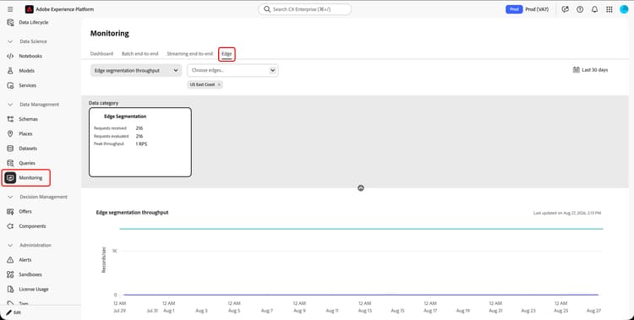634x320 pixels.
Task: Open the hamburger navigation menu
Action: point(10,9)
